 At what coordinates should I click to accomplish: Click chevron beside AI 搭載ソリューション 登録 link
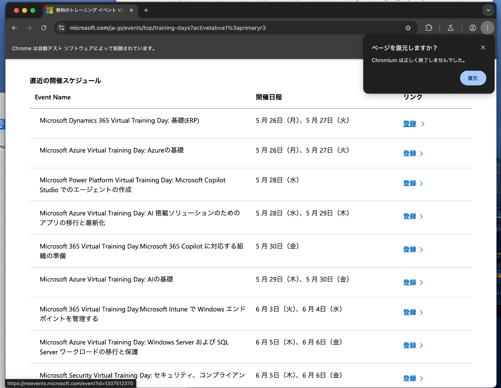421,217
